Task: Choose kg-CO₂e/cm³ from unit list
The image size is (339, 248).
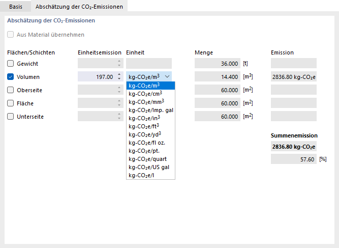Action: point(150,94)
